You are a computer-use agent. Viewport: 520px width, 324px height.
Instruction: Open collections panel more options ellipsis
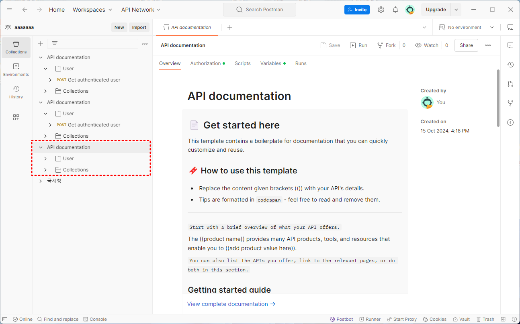click(x=145, y=44)
